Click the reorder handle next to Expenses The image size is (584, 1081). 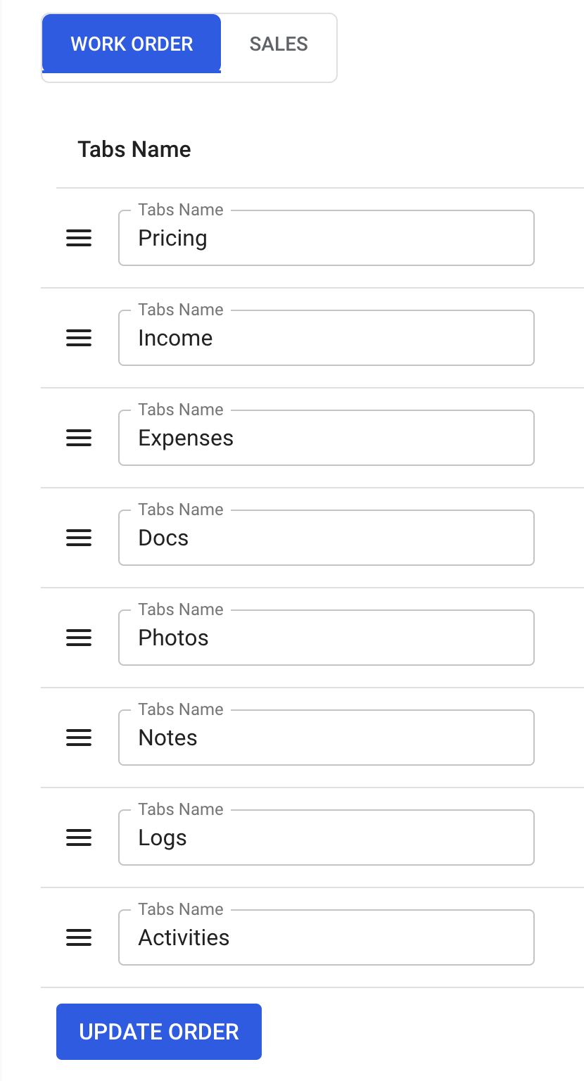[79, 438]
